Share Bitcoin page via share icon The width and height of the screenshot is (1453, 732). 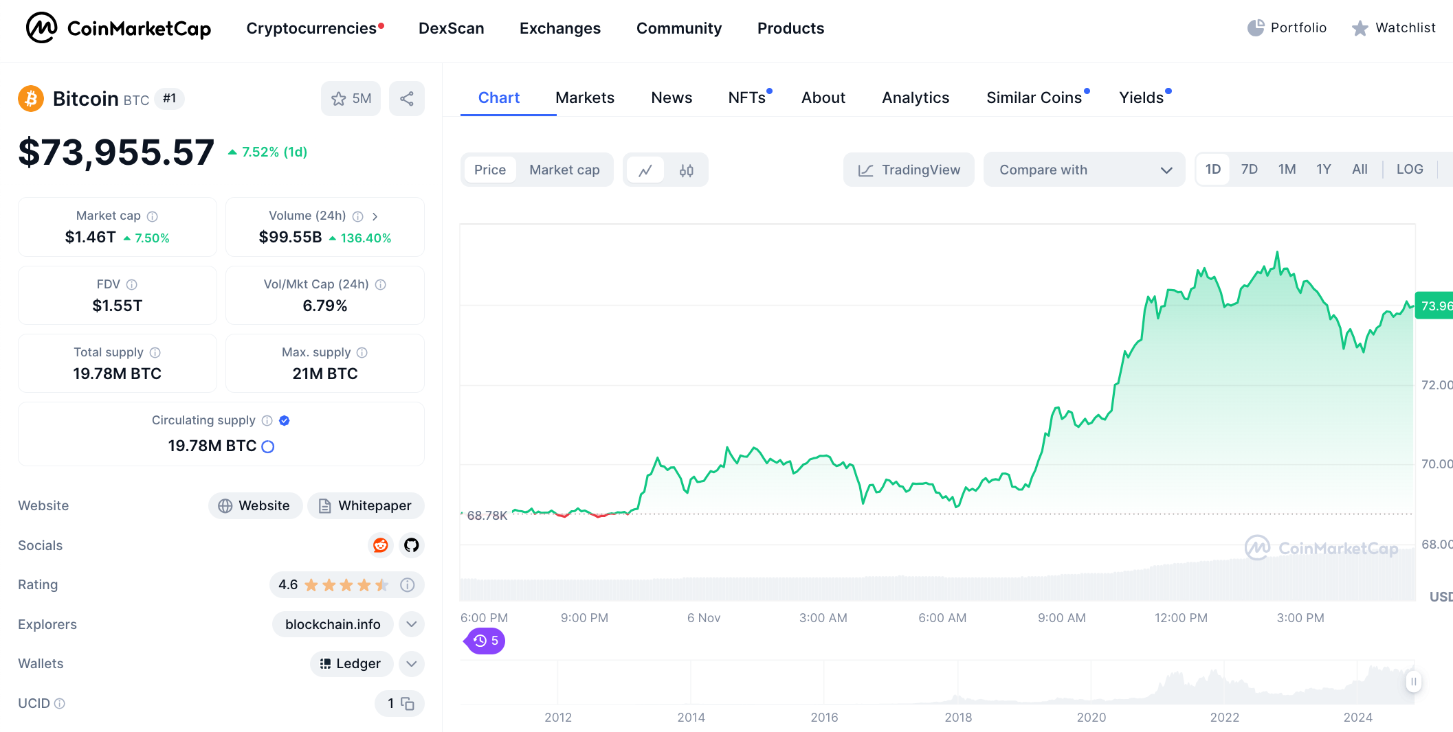click(x=407, y=99)
